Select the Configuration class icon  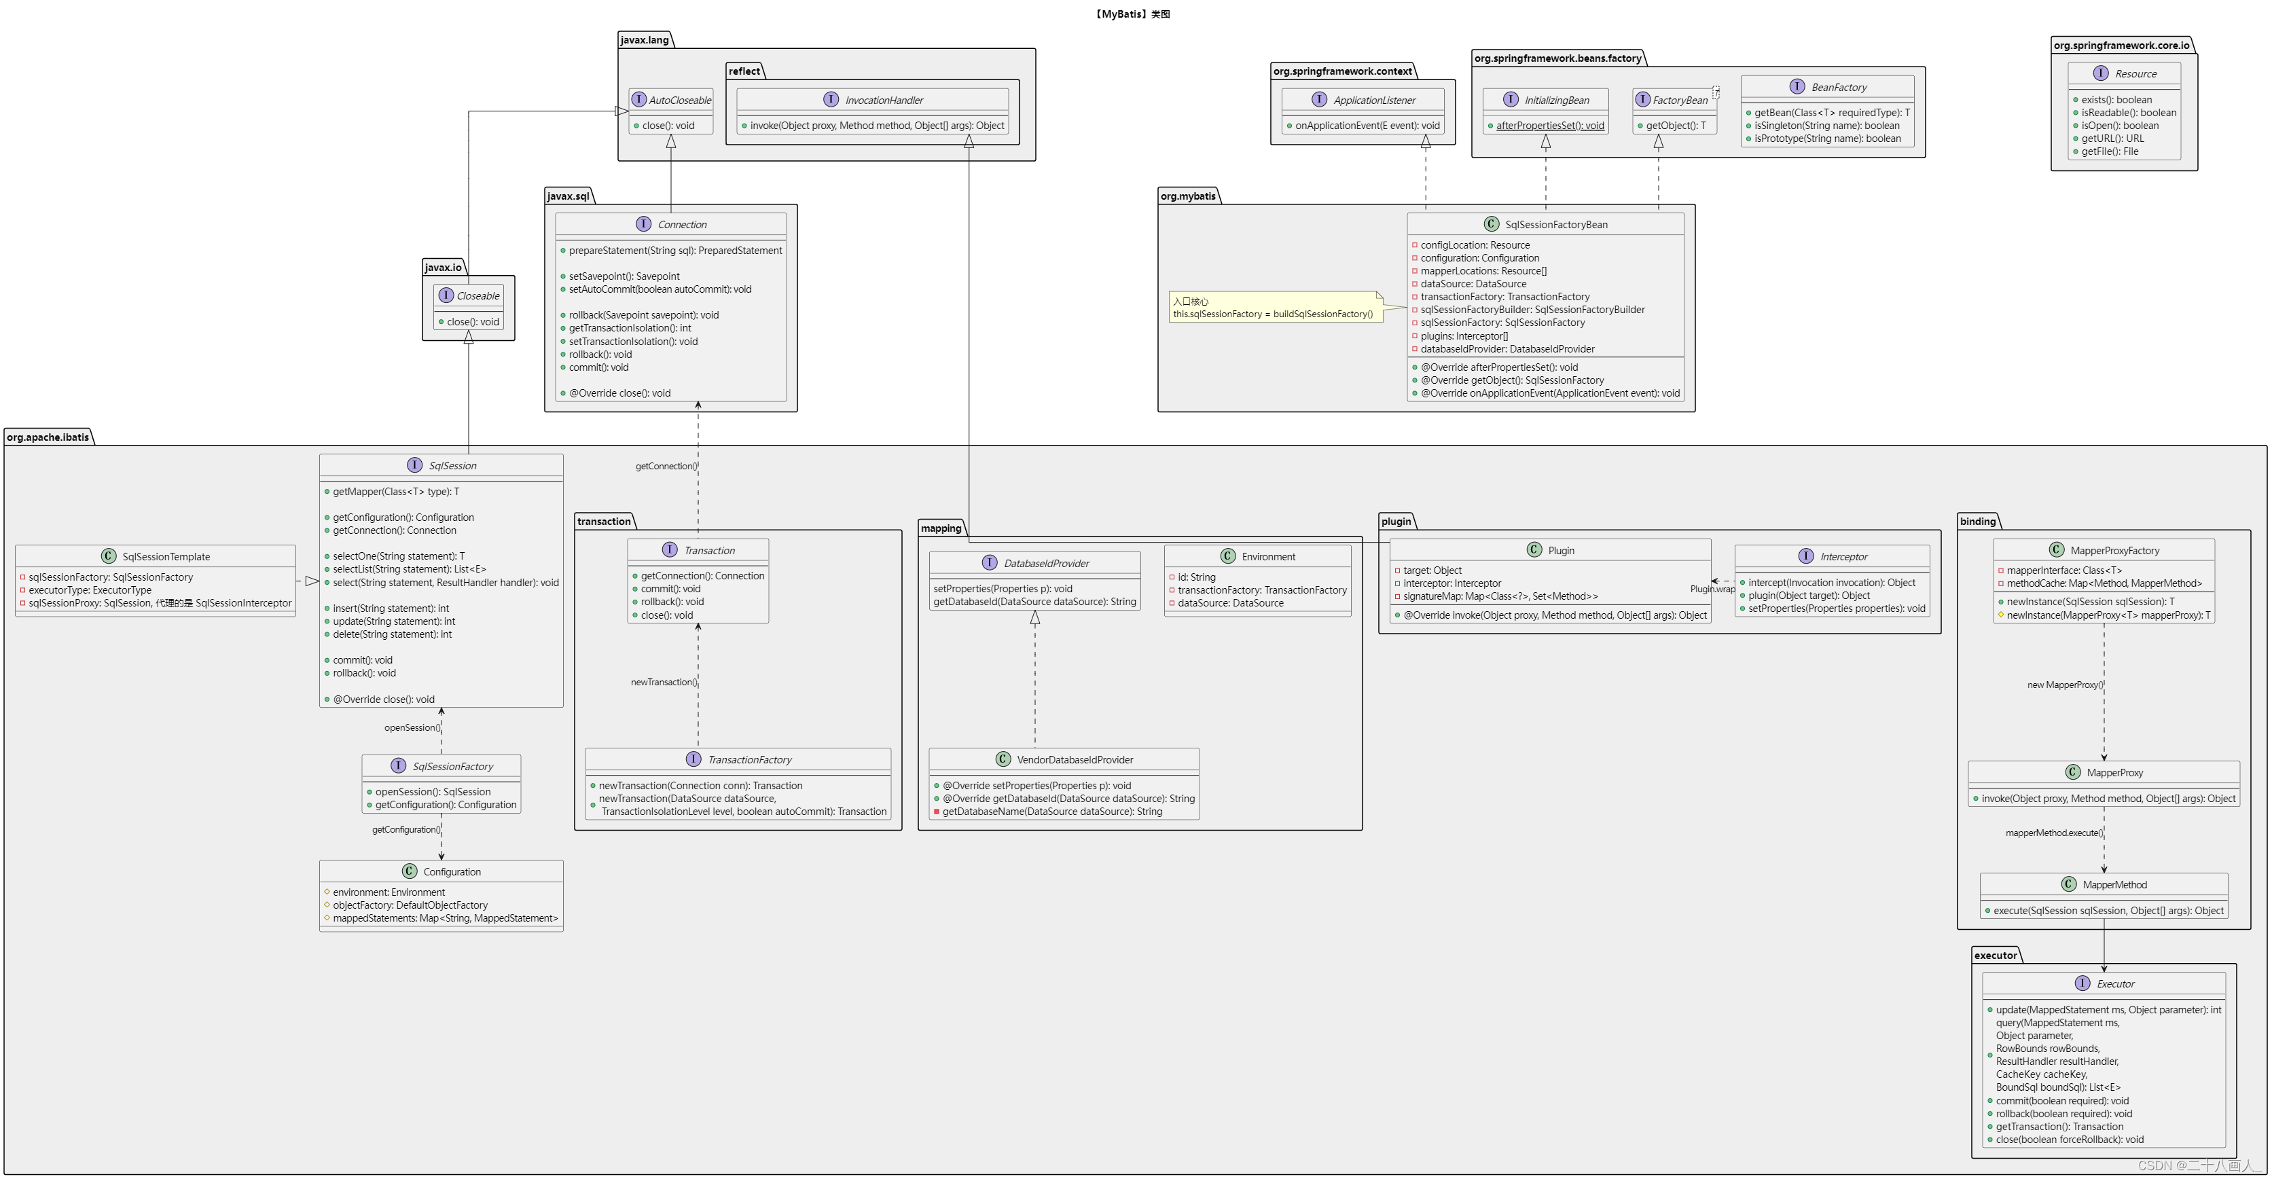[x=410, y=871]
